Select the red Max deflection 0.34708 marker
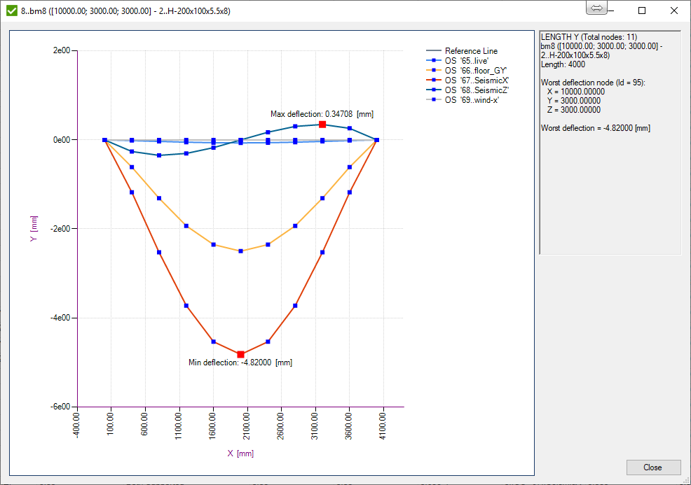The image size is (691, 485). 322,124
